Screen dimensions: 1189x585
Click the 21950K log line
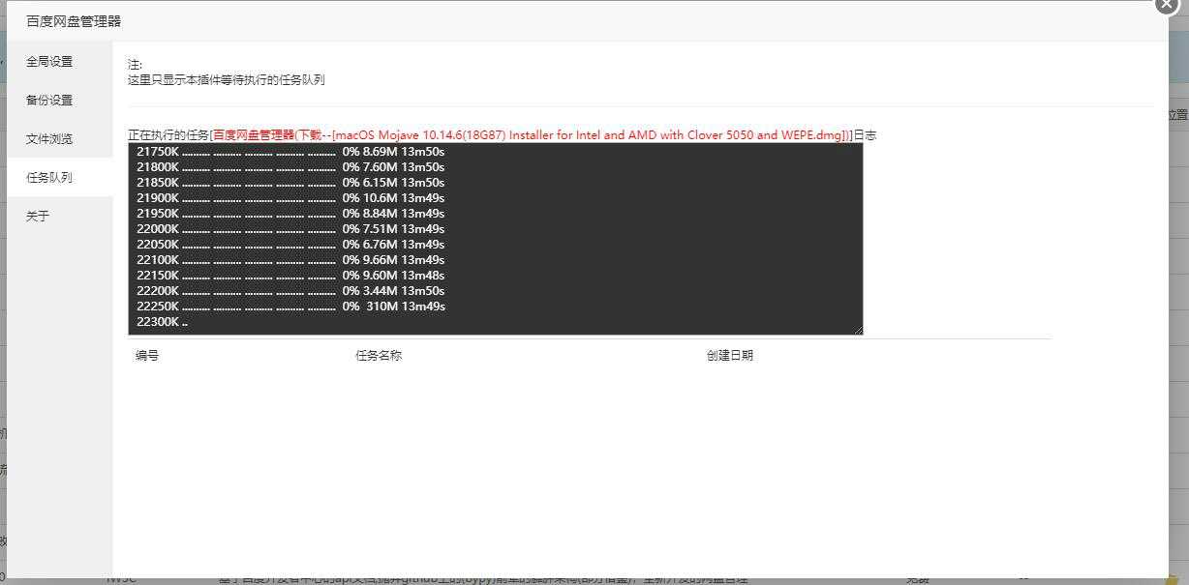(290, 214)
